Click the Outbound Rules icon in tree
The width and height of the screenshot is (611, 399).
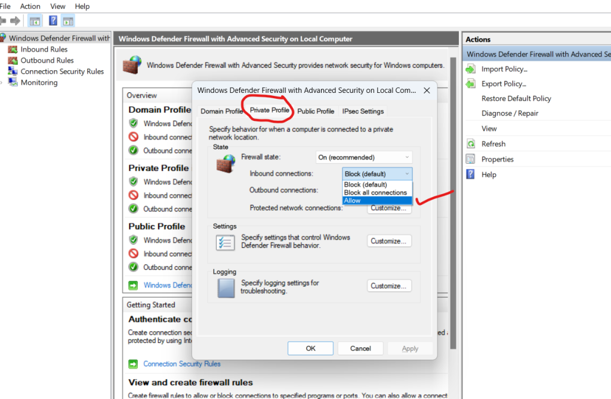pos(13,60)
